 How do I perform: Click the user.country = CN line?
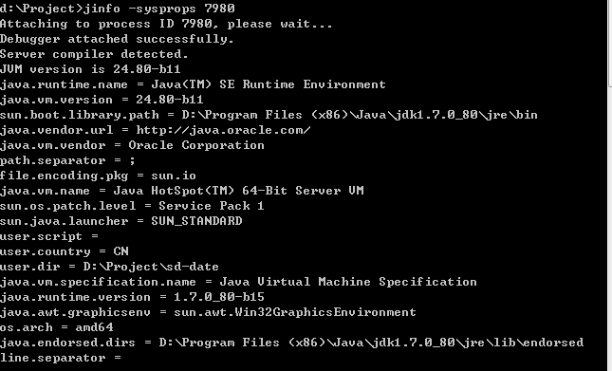[65, 251]
